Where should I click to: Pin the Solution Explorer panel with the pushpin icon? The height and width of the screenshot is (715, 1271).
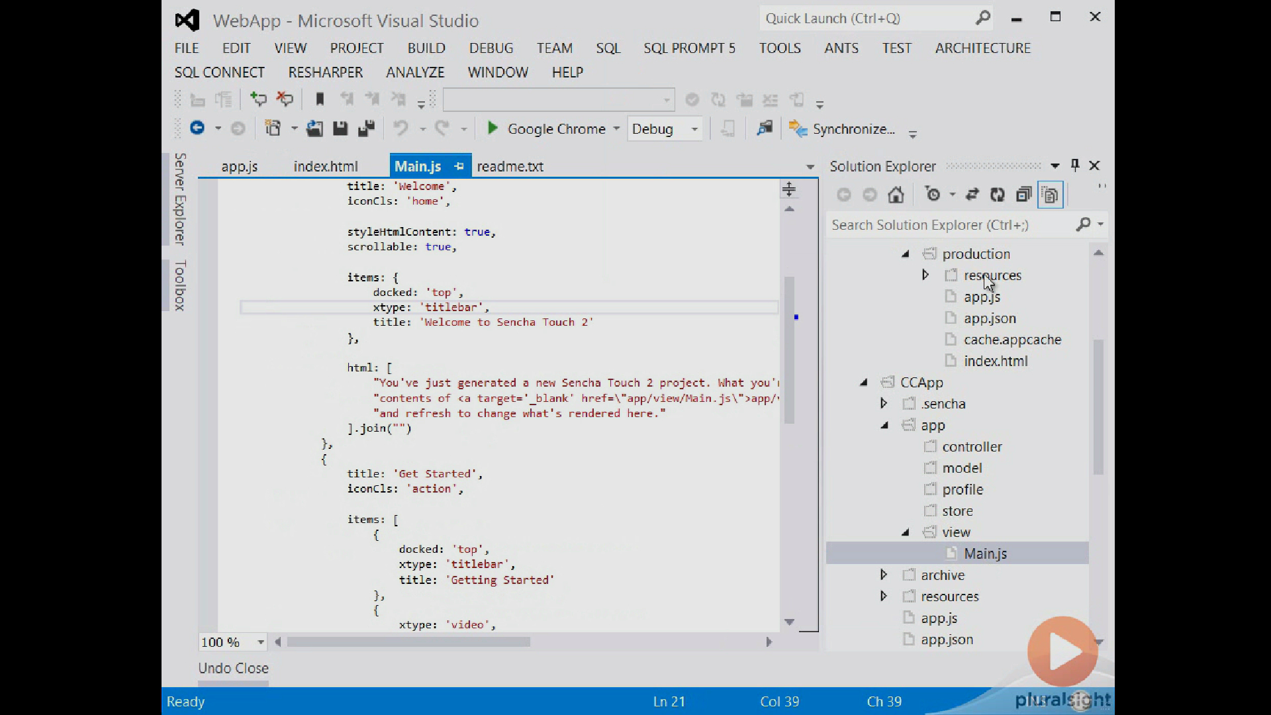pyautogui.click(x=1075, y=166)
